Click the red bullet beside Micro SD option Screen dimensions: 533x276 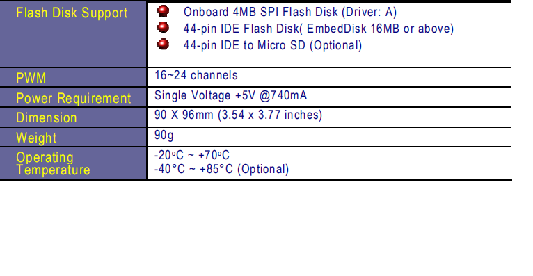(x=163, y=44)
